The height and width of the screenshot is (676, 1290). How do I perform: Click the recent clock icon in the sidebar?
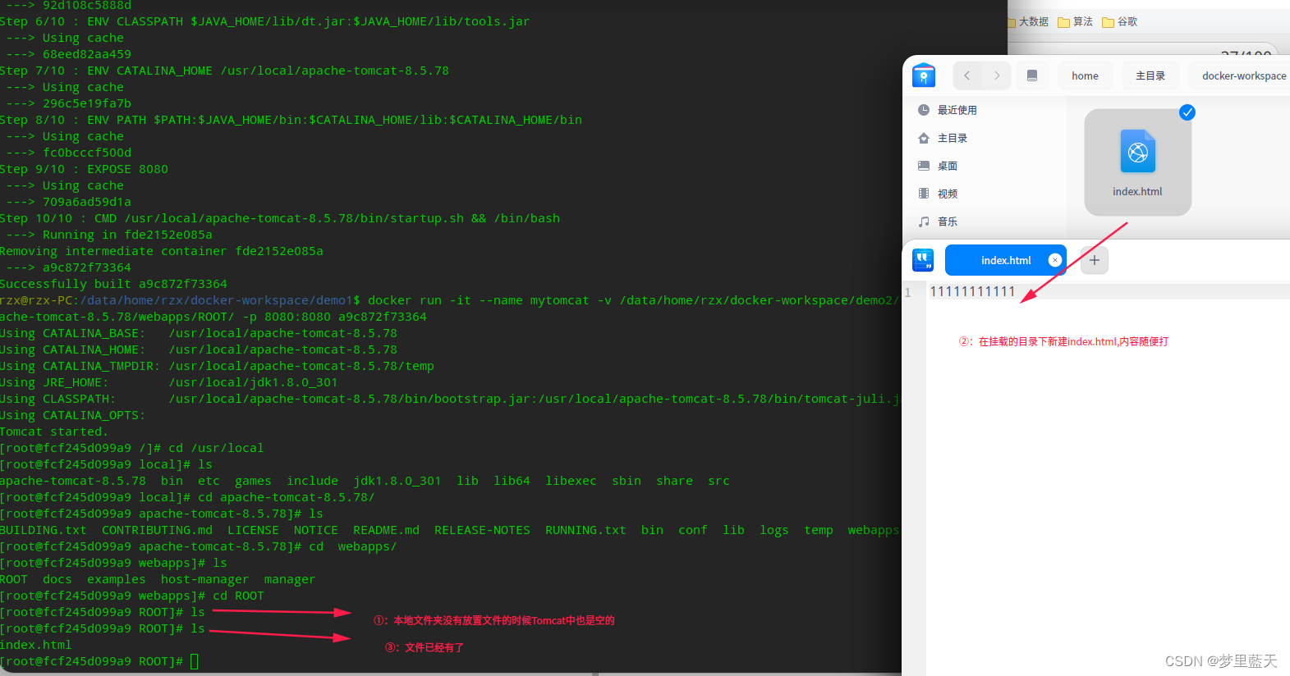924,110
